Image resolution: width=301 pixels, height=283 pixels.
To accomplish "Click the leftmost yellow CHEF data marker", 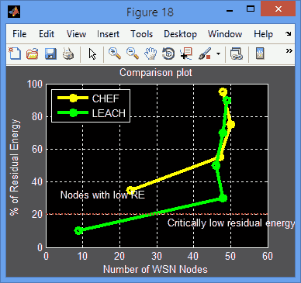I will 130,190.
